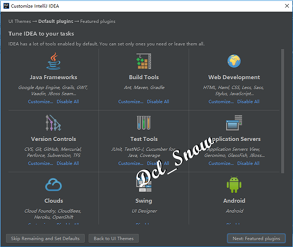
Task: Click the Test Tools heading
Action: point(144,139)
